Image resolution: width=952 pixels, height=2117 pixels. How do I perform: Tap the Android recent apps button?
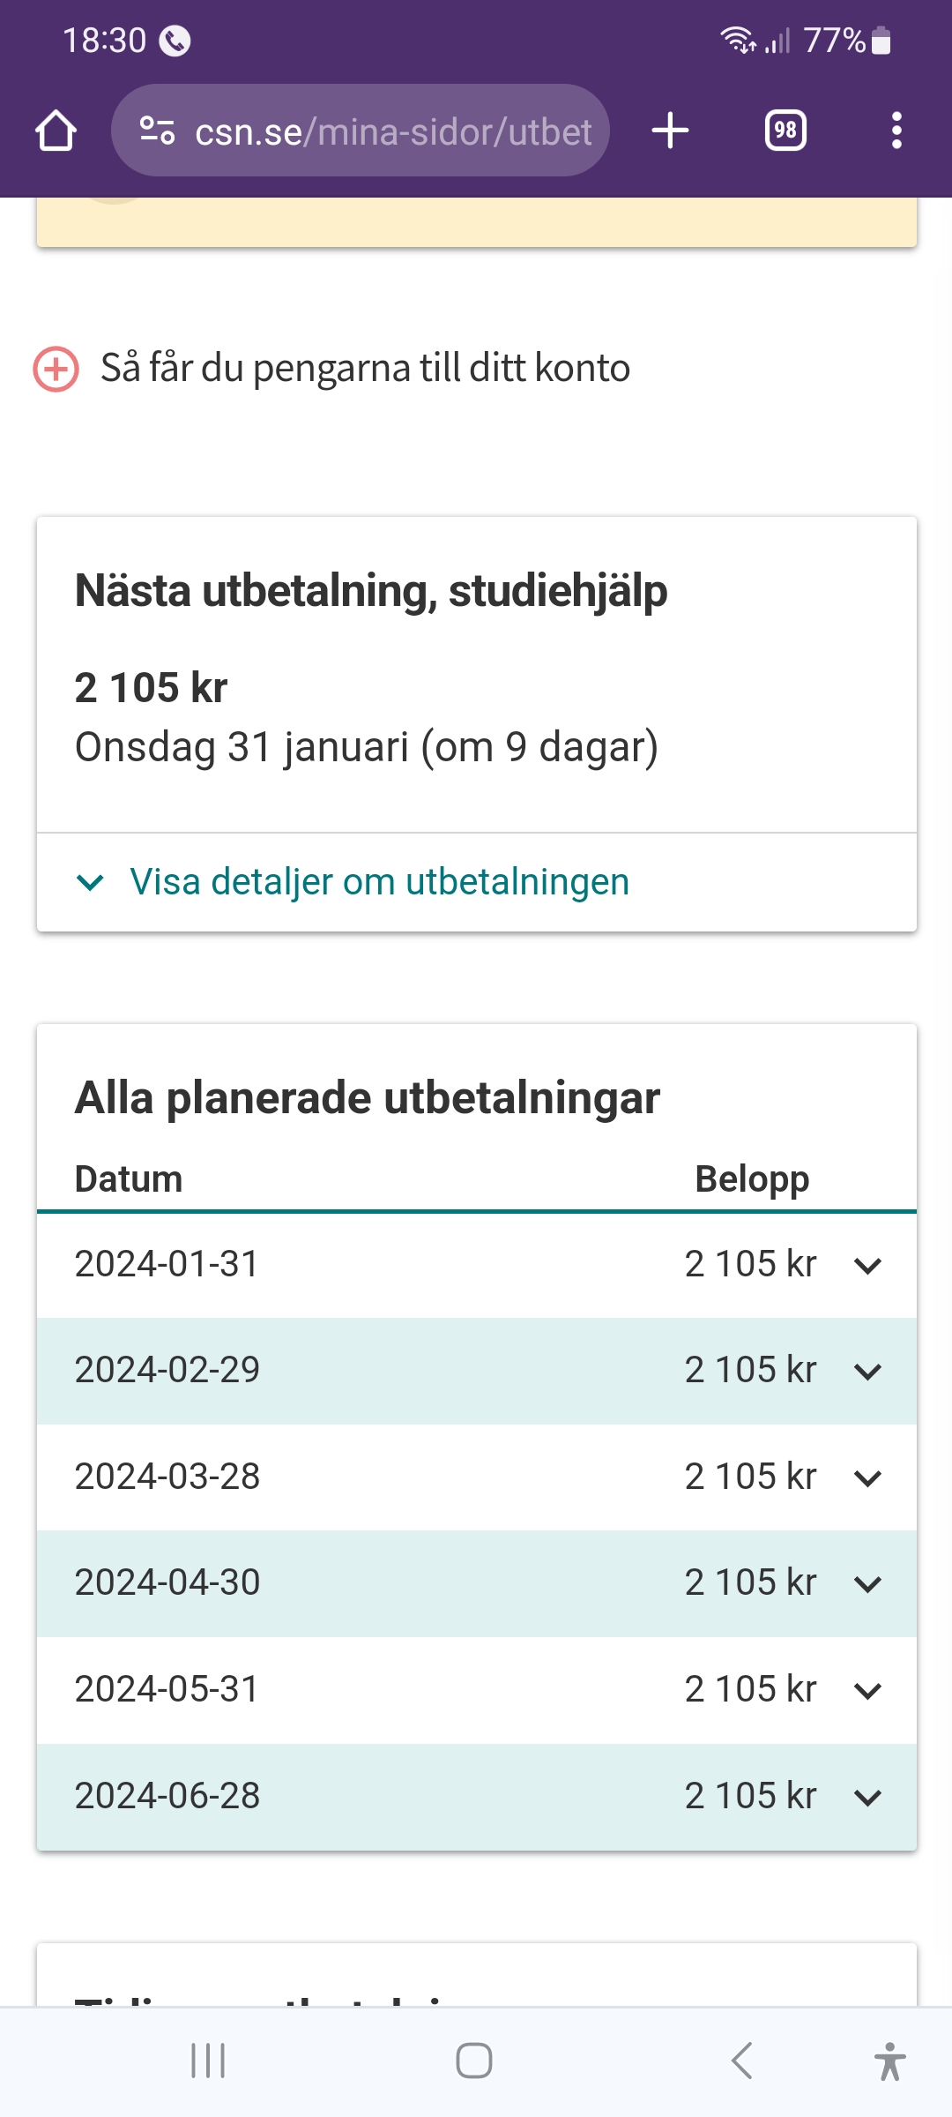pos(208,2061)
